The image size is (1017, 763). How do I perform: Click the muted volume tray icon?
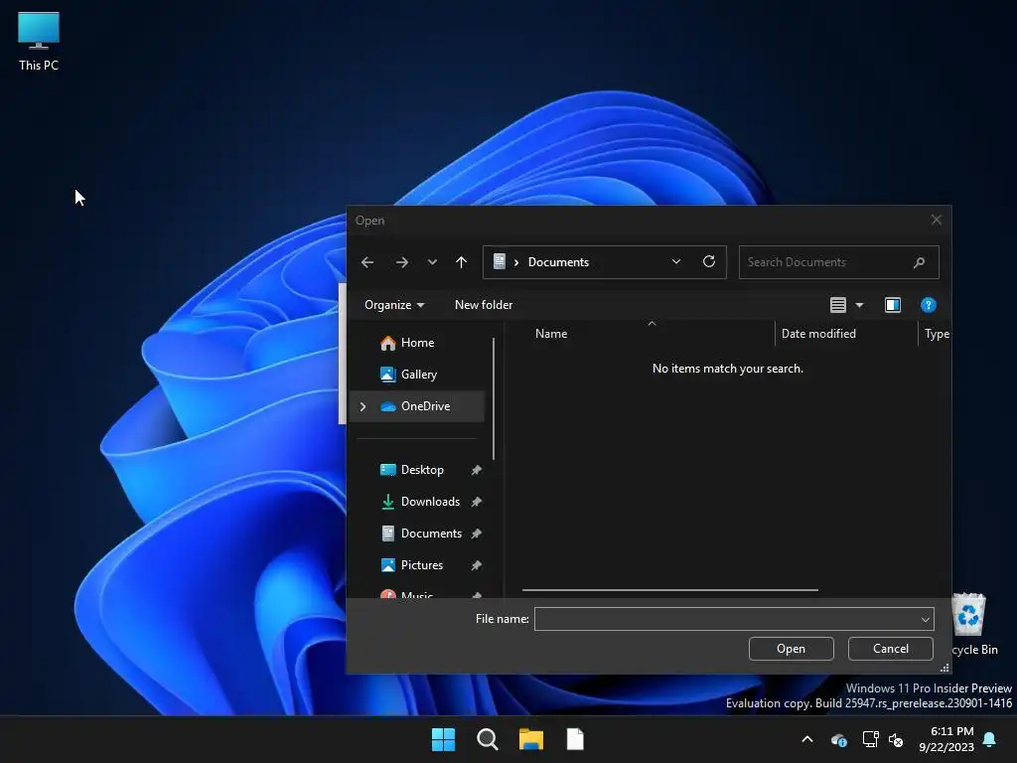pos(896,739)
